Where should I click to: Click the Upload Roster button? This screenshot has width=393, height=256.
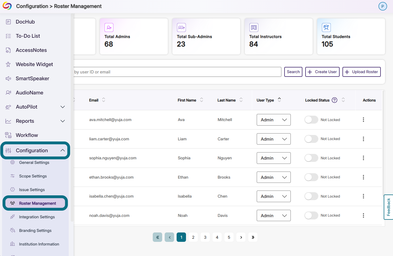(x=361, y=72)
